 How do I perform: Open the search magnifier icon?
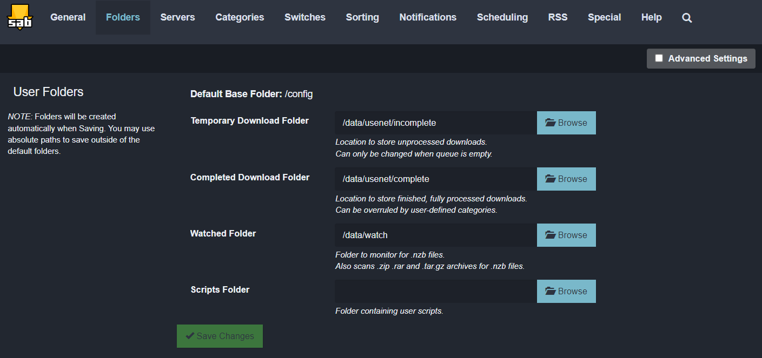(687, 18)
